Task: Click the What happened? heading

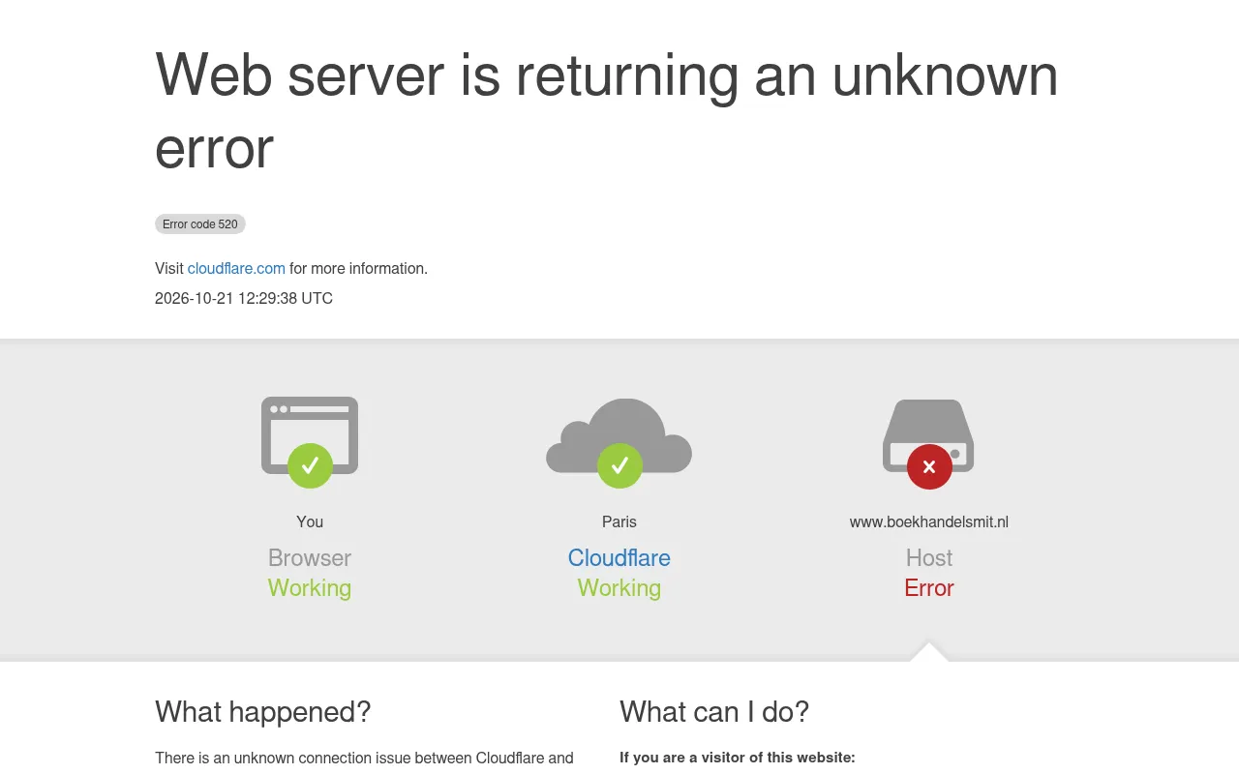Action: tap(263, 712)
